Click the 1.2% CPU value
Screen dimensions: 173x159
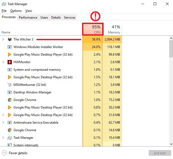97,85
